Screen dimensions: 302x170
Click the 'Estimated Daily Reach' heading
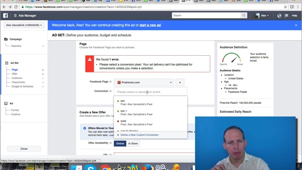235,112
